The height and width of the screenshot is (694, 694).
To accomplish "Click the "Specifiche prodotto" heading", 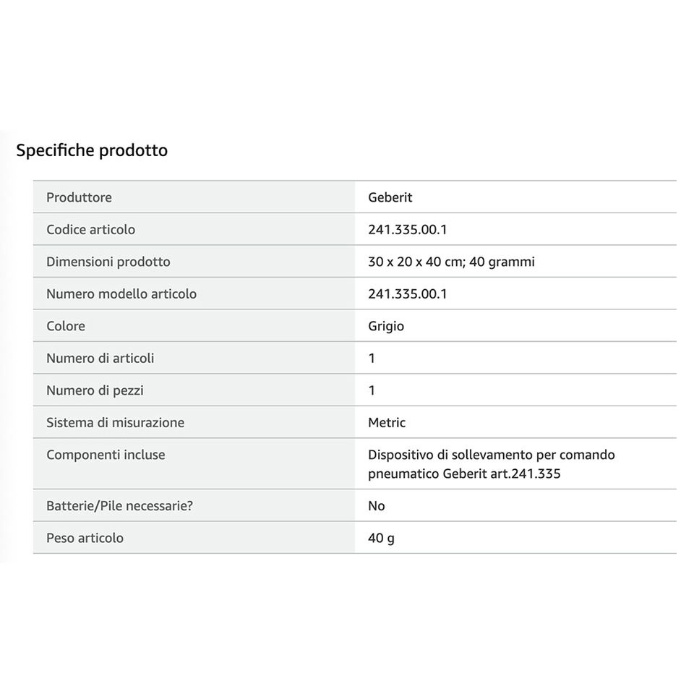I will 92,150.
